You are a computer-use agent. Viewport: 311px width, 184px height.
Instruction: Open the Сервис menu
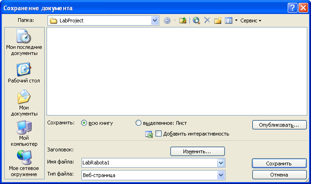coord(250,20)
